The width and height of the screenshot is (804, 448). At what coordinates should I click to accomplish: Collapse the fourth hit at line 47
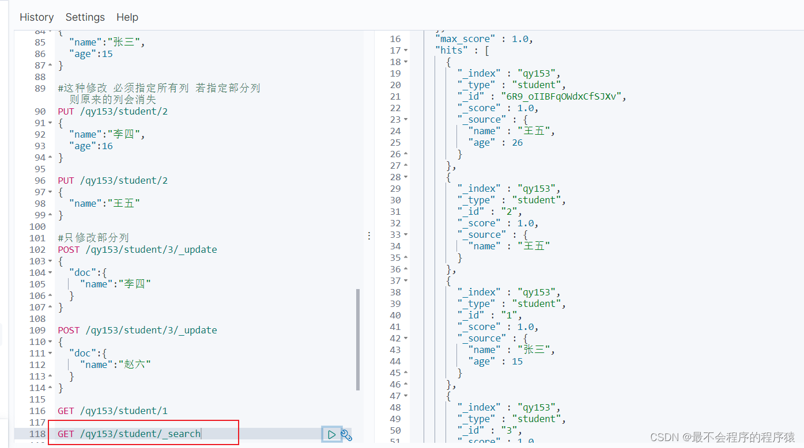pyautogui.click(x=406, y=396)
